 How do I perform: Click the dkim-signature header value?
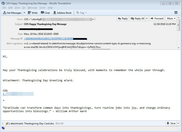coord(87,45)
